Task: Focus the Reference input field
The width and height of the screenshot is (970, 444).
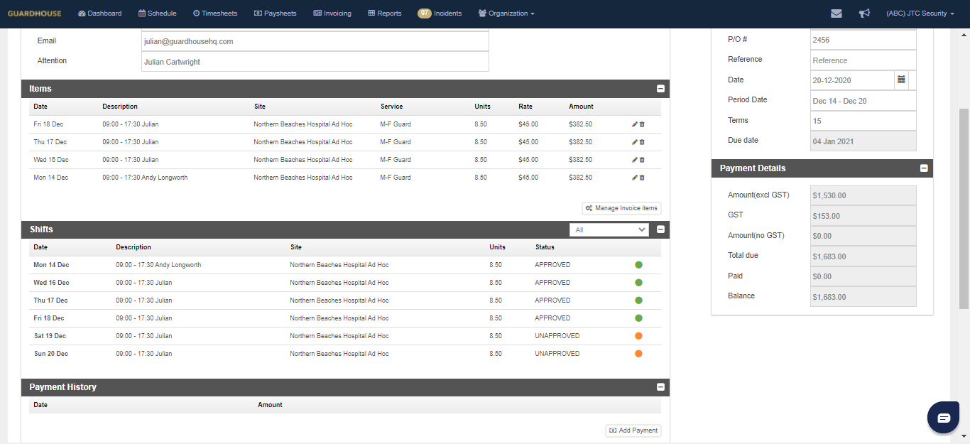Action: tap(863, 60)
